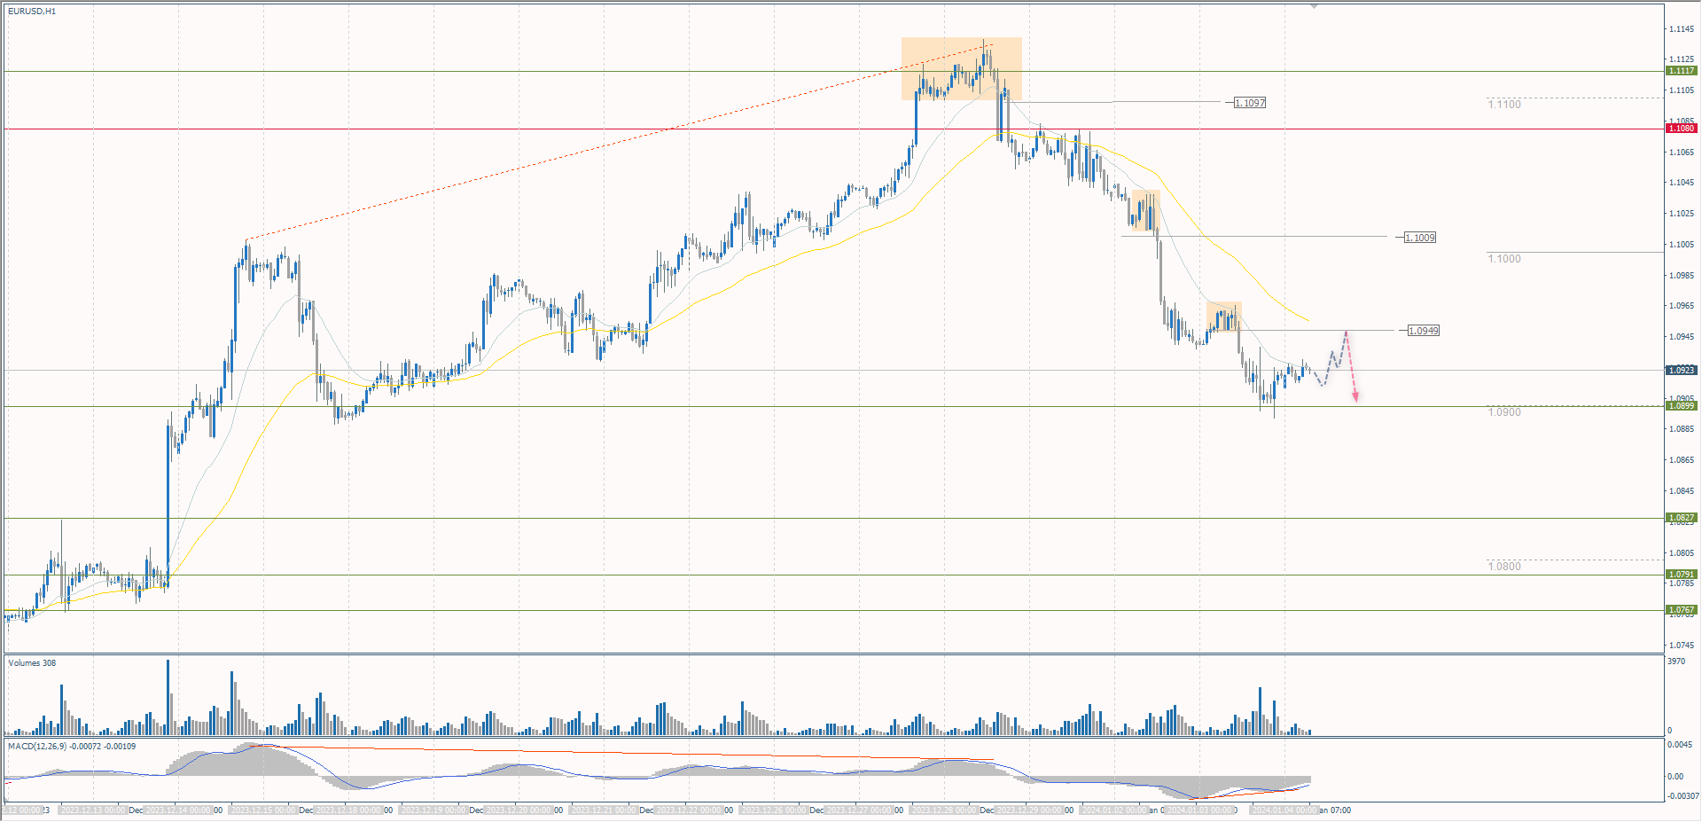The image size is (1702, 822).
Task: Select the green 1.0791 price level tag
Action: point(1682,575)
